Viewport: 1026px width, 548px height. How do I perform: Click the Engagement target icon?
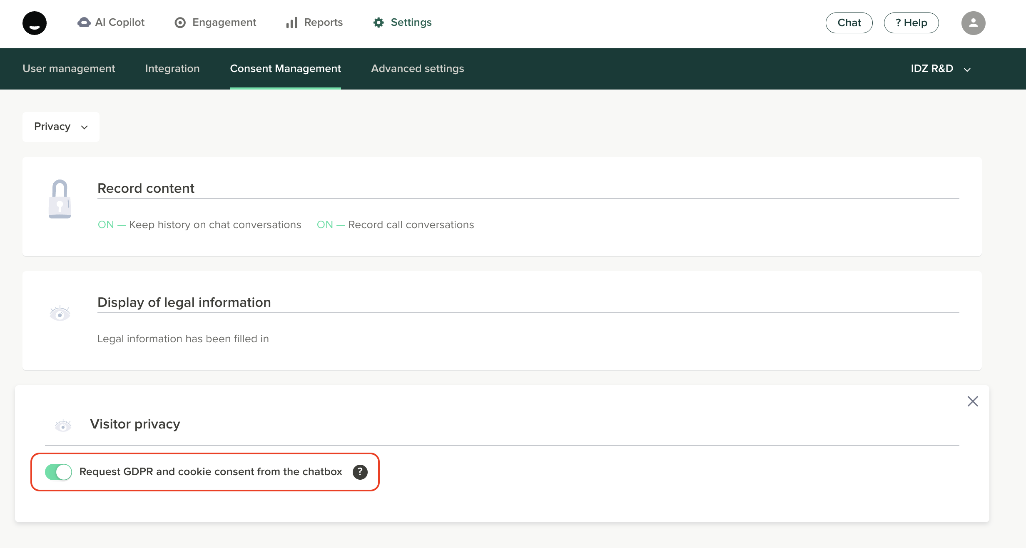click(180, 22)
